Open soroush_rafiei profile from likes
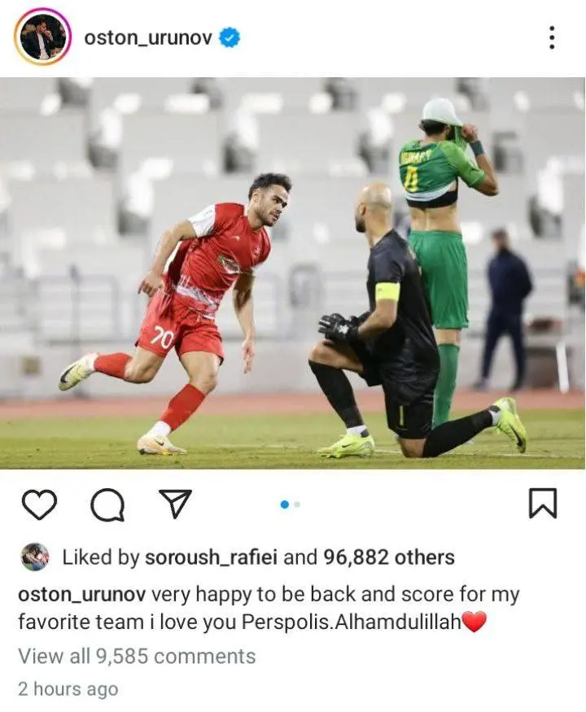 click(211, 557)
